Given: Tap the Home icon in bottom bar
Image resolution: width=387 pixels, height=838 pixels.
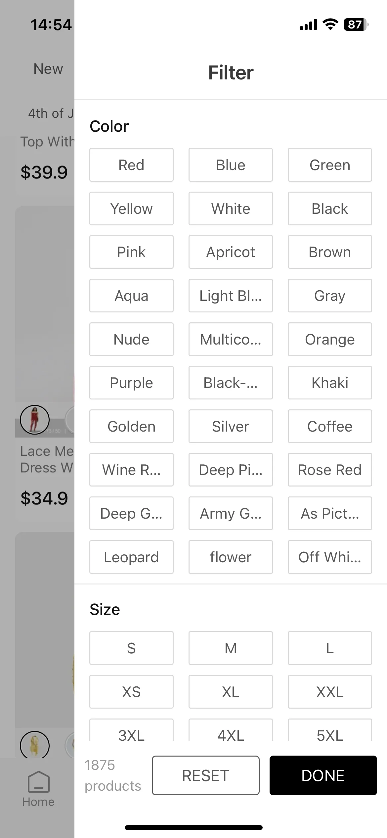Looking at the screenshot, I should 38,782.
